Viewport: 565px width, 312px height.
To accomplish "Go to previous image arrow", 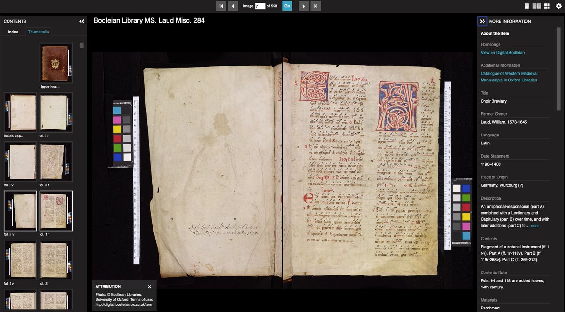I will pyautogui.click(x=233, y=6).
